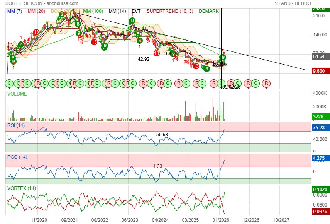Click the leftmost red DeMark 13 marker
The image size is (330, 224).
(x=36, y=32)
